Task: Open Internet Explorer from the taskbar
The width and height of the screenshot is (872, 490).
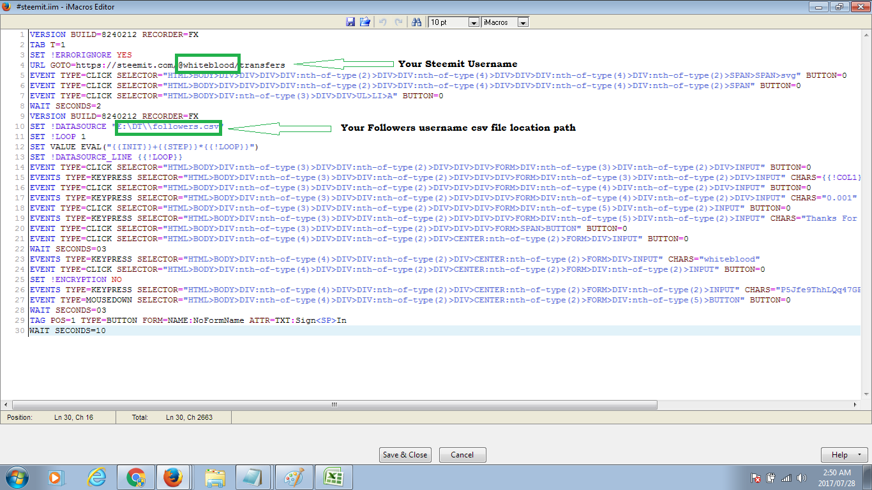Action: pos(96,477)
